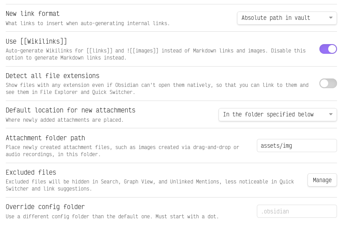Click the 'Attachment folder path' heading
Viewport: 352px width, 228px height.
[45, 138]
